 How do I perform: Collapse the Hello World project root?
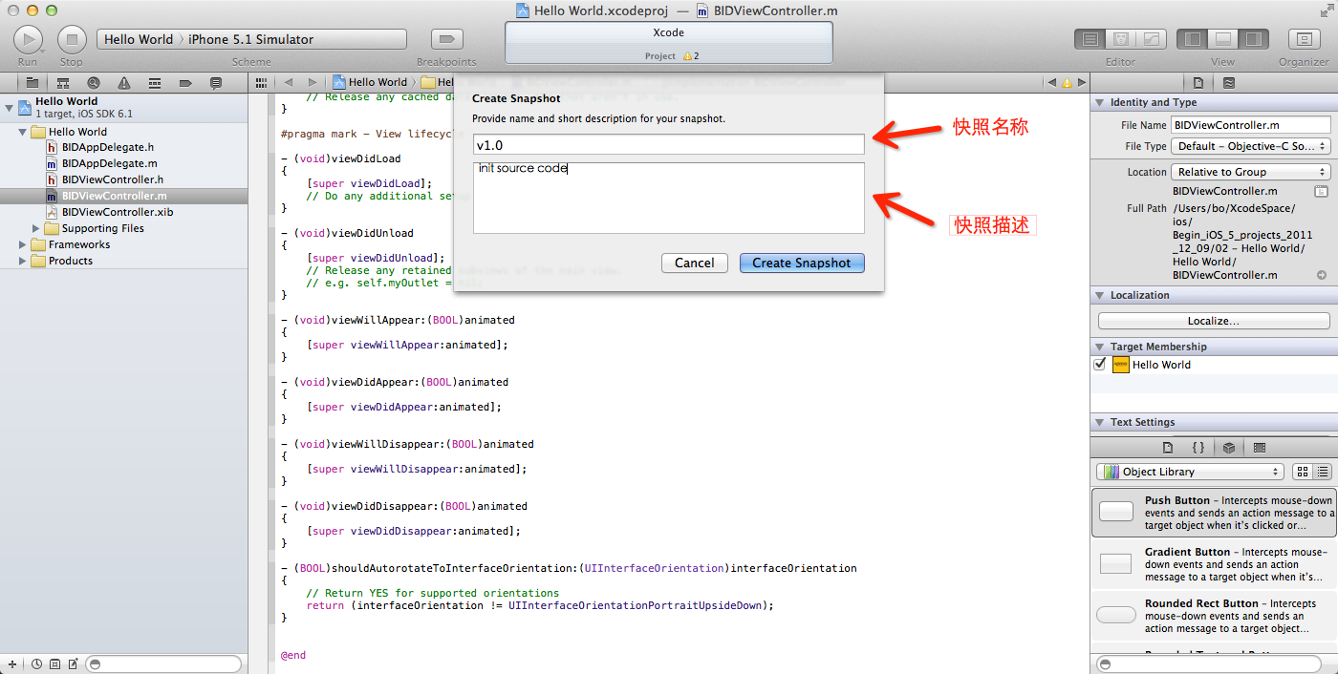pos(10,106)
